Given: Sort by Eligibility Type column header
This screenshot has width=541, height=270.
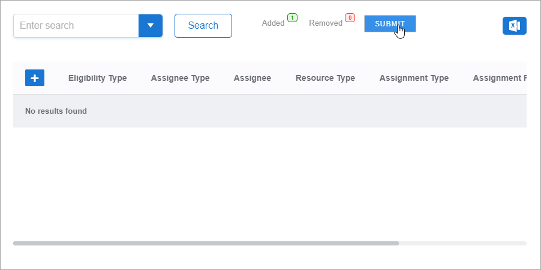Looking at the screenshot, I should [97, 78].
